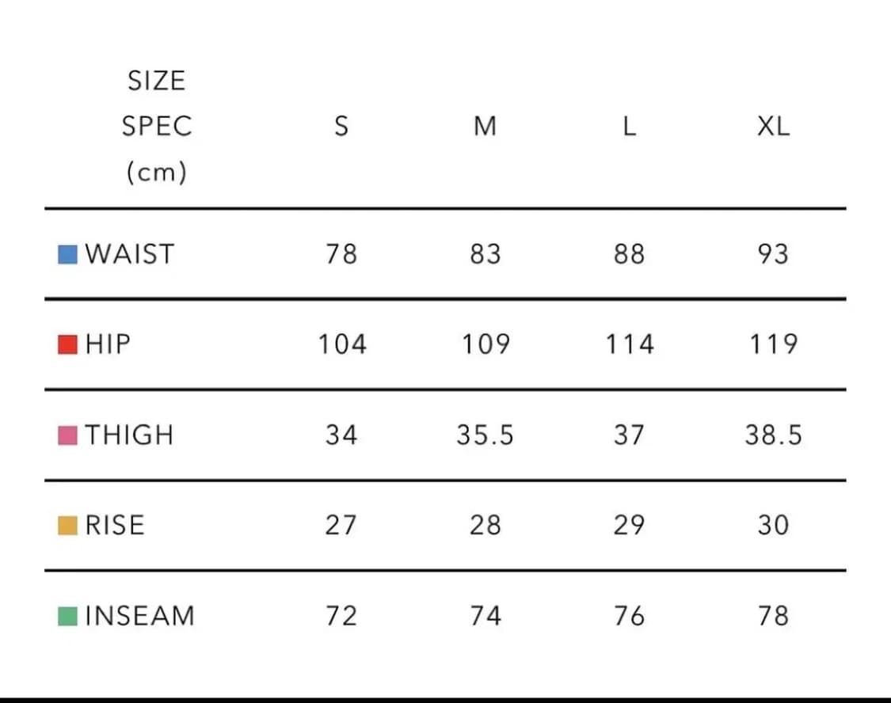Select the thigh value 35.5 for M

coord(485,435)
